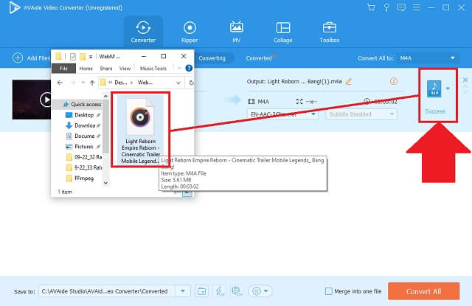Show media info for the output file
This screenshot has width=472, height=306.
(393, 81)
